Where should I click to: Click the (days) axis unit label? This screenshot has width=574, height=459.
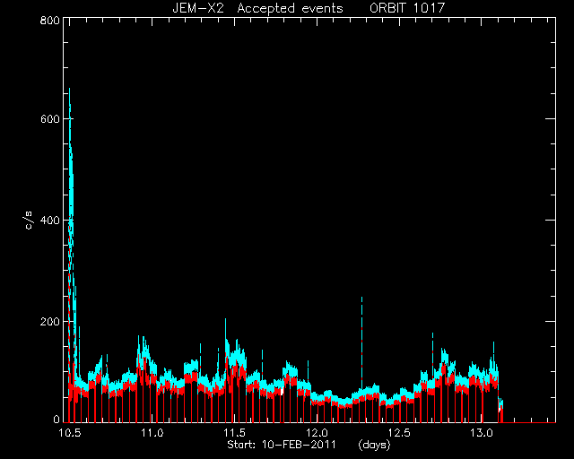[375, 445]
